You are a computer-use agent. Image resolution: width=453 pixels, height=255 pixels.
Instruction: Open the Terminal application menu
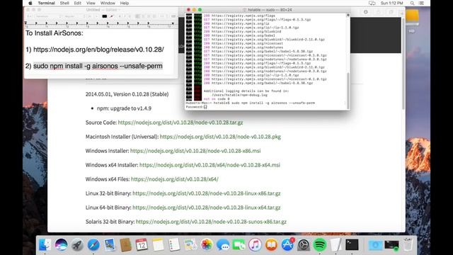(46, 3)
